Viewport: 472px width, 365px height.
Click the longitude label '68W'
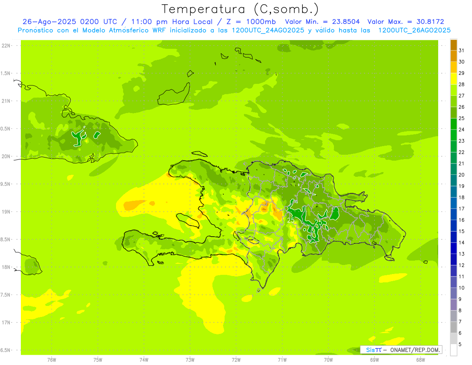click(420, 359)
